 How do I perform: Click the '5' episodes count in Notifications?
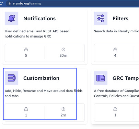(x=26, y=55)
